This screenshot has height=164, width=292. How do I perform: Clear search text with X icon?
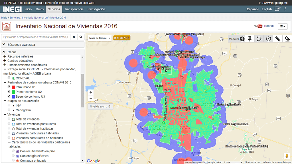tap(74, 37)
